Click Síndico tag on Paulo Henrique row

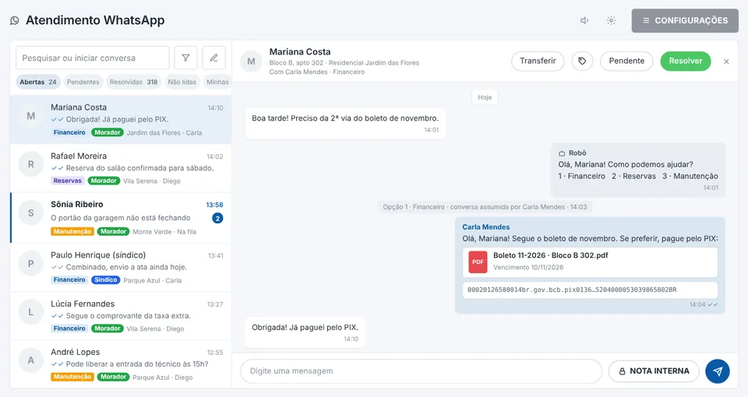coord(105,279)
